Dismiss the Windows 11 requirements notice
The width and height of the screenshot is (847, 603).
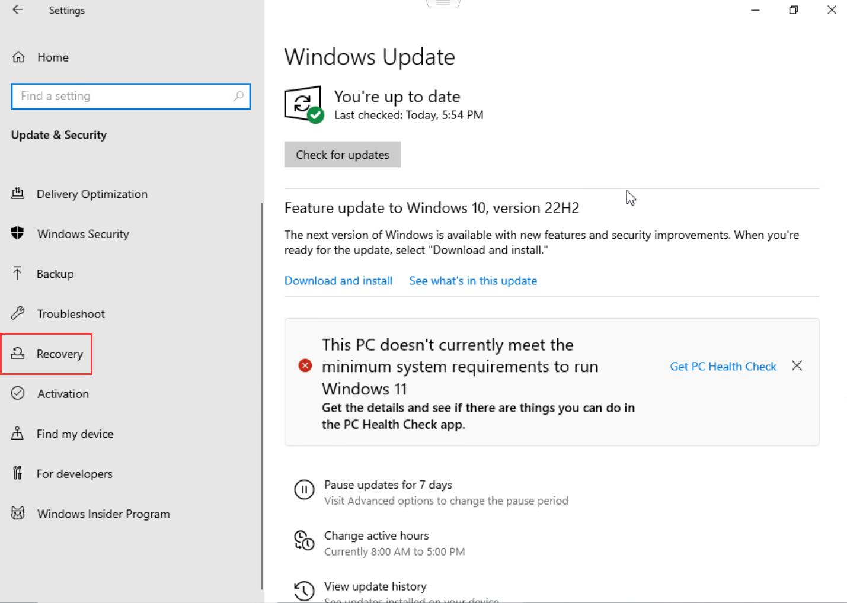click(x=797, y=365)
